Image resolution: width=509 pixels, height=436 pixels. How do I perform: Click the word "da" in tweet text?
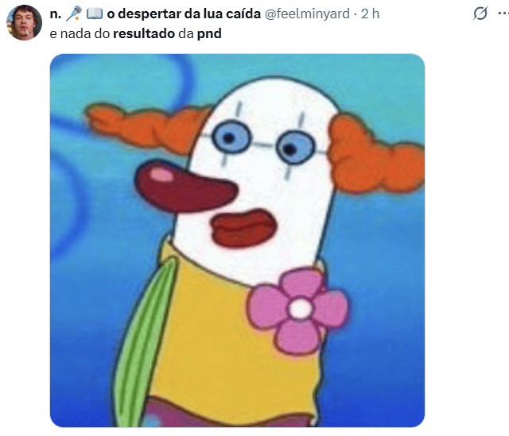pos(186,33)
